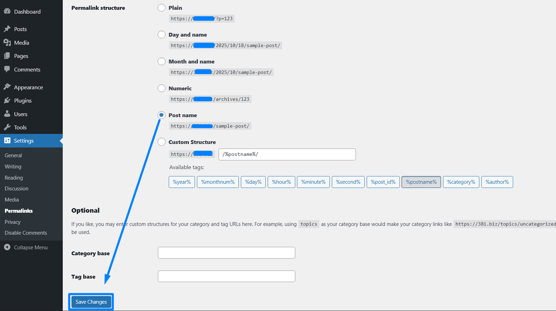The image size is (556, 311).
Task: Click the Tools wrench icon
Action: point(7,127)
